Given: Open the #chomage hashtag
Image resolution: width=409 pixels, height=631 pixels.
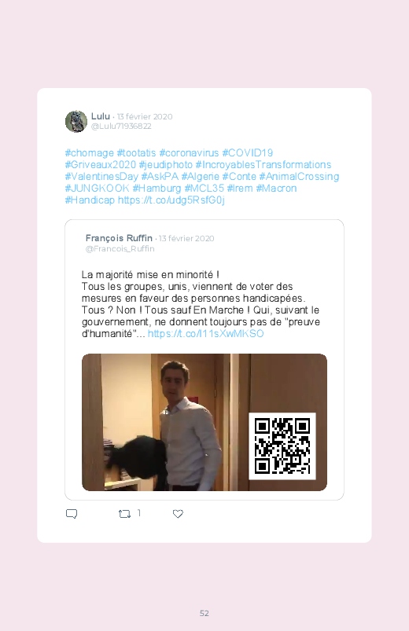Looking at the screenshot, I should [x=90, y=153].
